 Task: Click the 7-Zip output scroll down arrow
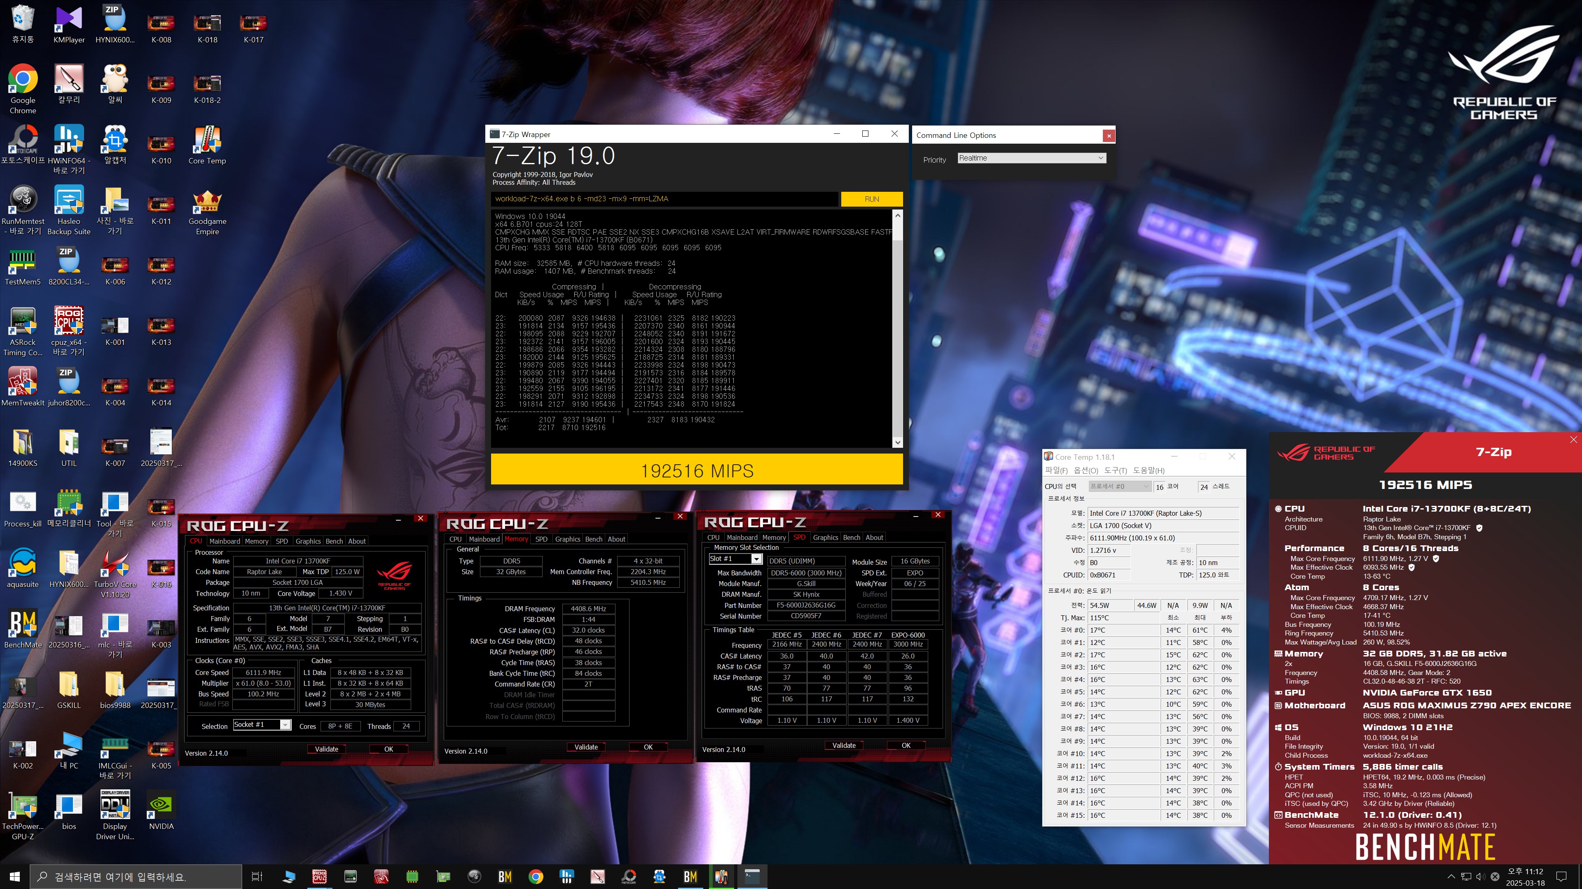(x=898, y=442)
